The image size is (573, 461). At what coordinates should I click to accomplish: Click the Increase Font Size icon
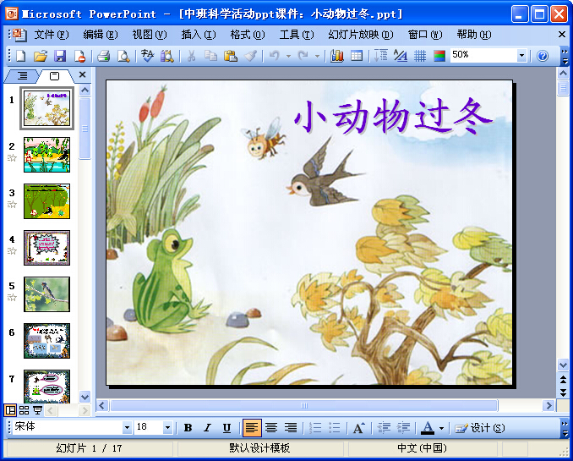(x=359, y=428)
